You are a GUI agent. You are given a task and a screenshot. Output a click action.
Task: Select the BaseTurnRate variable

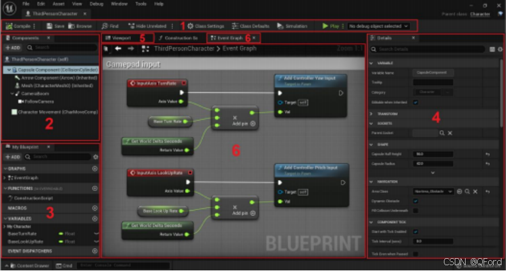22,234
